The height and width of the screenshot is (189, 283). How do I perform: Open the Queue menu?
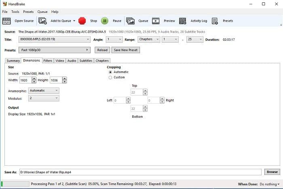click(x=42, y=12)
